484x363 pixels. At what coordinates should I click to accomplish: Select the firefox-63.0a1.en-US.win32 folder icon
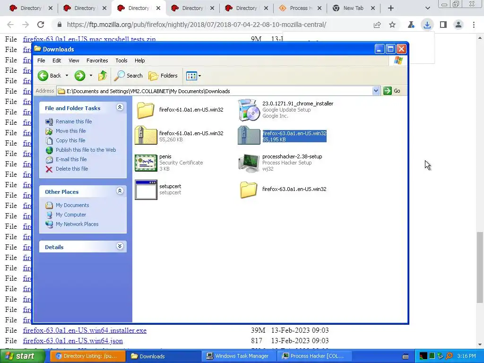pyautogui.click(x=249, y=189)
